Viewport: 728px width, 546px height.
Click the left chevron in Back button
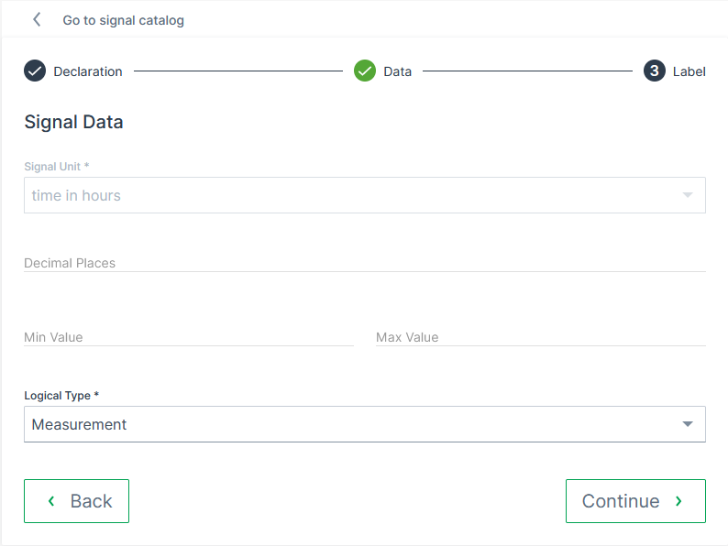tap(51, 501)
